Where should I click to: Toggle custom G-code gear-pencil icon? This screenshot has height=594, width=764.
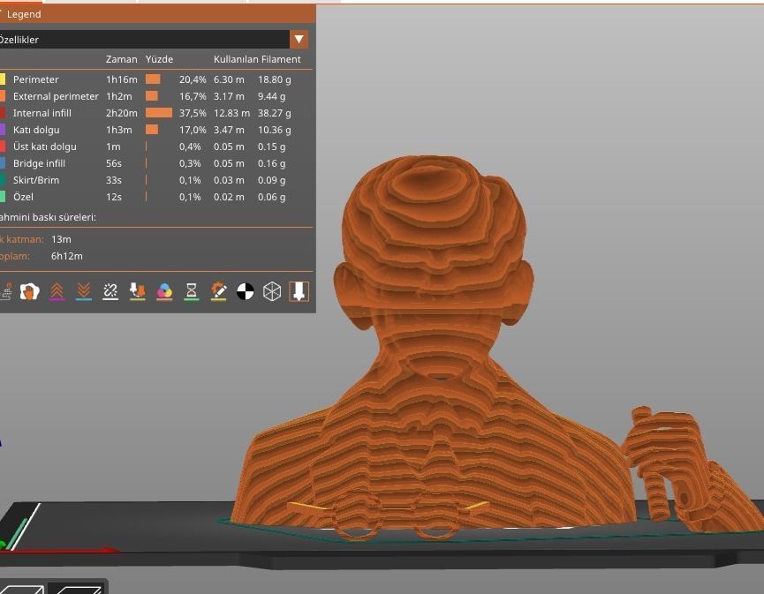[218, 291]
